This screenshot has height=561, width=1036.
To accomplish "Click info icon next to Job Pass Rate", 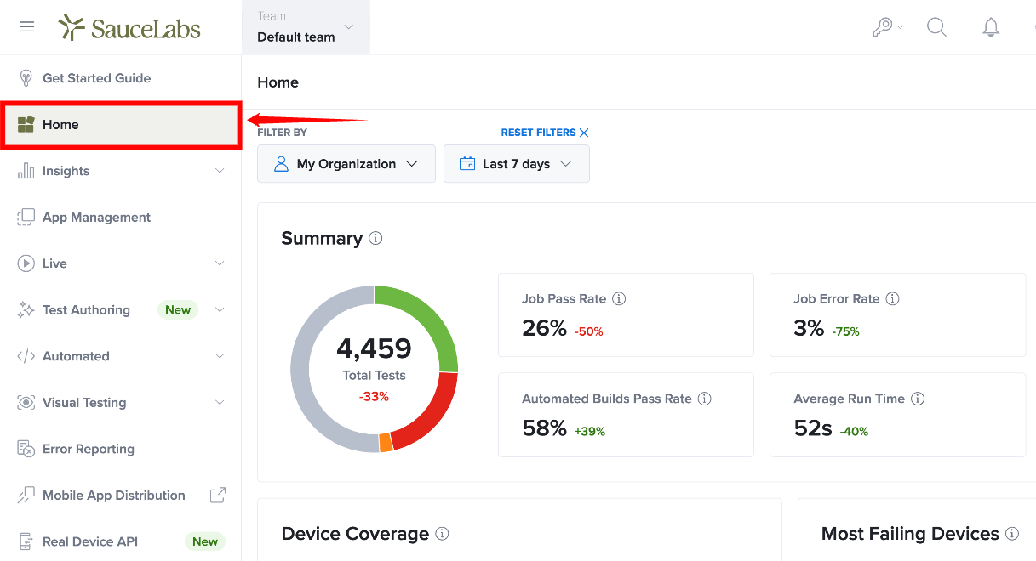I will (x=620, y=299).
